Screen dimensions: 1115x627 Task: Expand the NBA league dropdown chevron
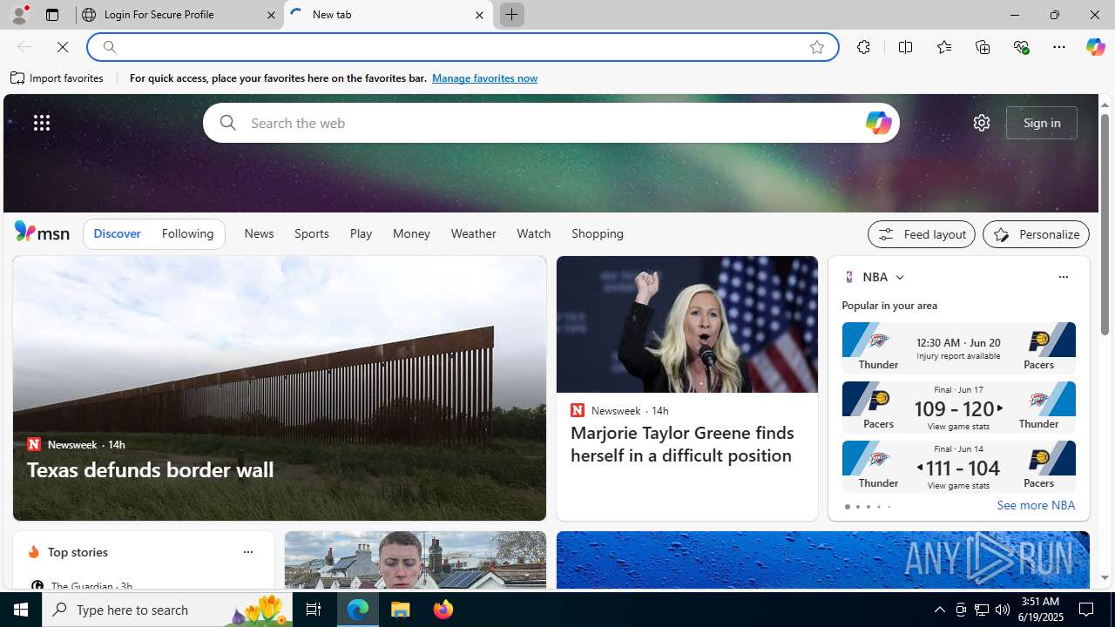tap(900, 277)
